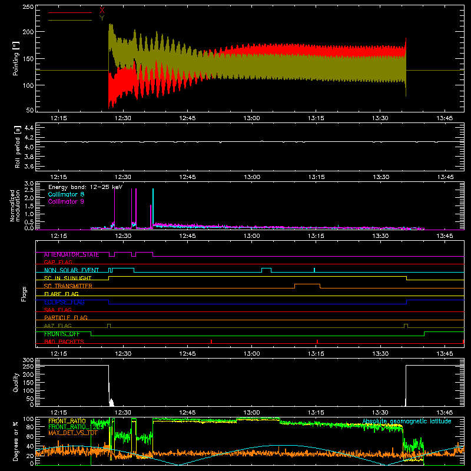Click the olive Y legend line sample
Viewport: 471px width, 471px height.
70,20
